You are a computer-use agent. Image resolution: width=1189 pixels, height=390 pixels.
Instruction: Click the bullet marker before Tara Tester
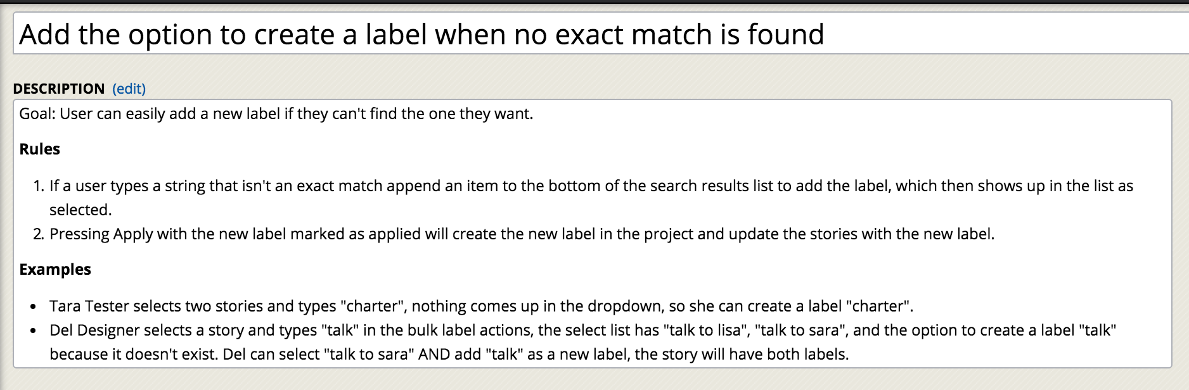(x=34, y=307)
